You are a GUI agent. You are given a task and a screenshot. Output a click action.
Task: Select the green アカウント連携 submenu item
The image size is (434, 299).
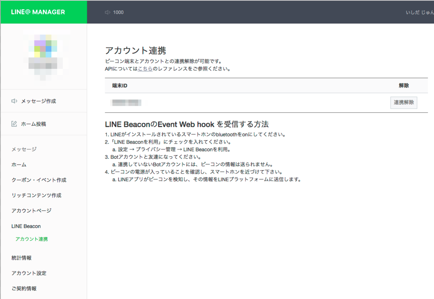[31, 239]
